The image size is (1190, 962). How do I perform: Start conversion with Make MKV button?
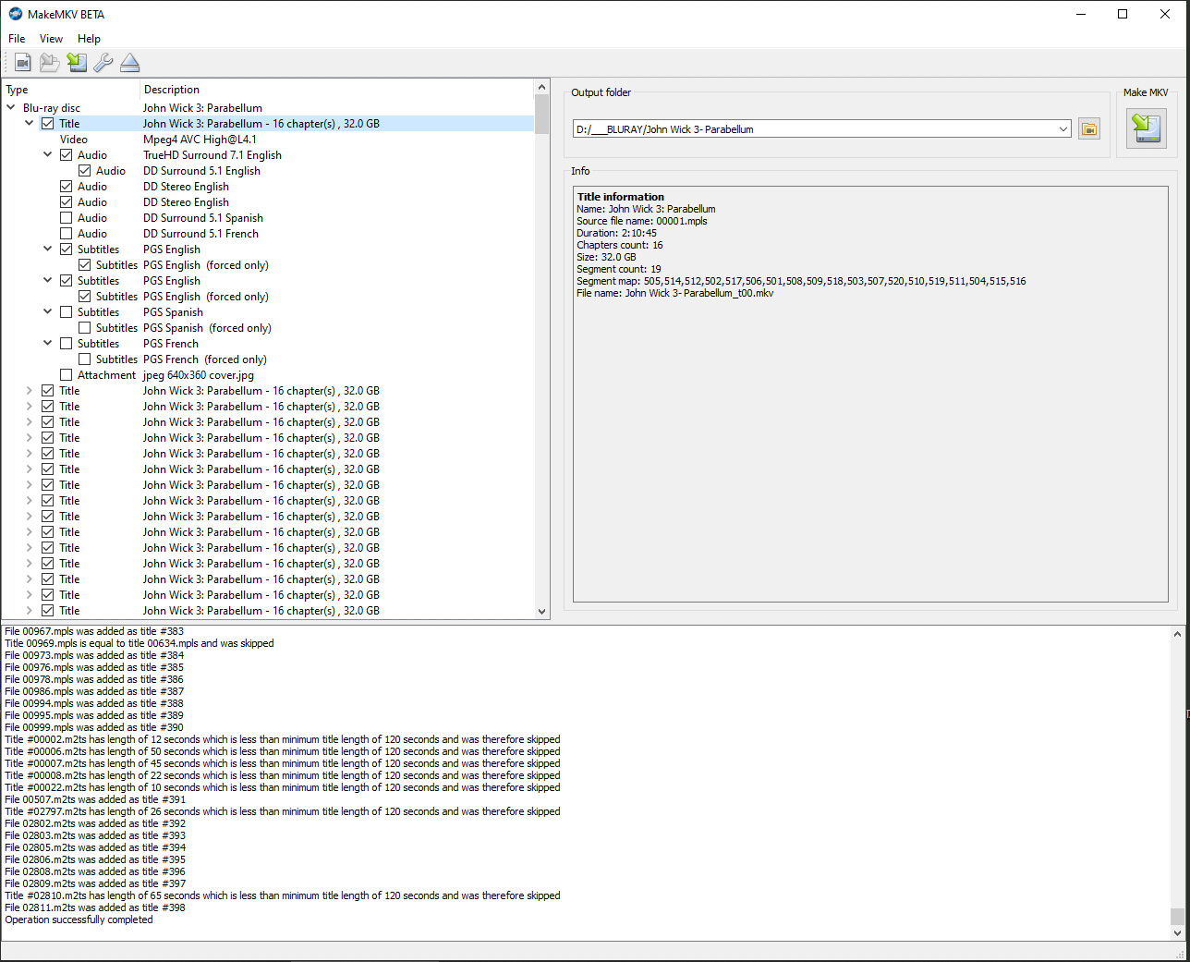pos(1146,128)
